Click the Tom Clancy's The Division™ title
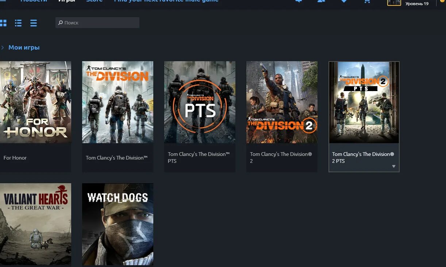The width and height of the screenshot is (446, 267). pyautogui.click(x=117, y=158)
